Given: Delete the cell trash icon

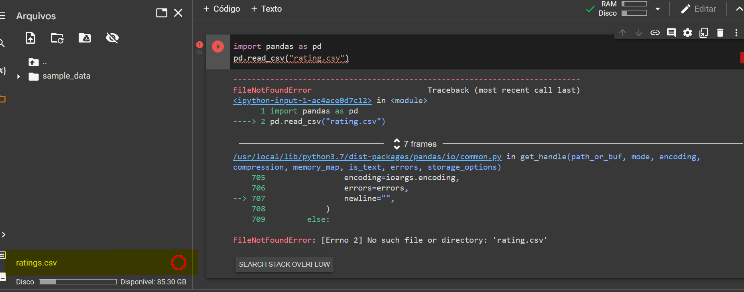Looking at the screenshot, I should [x=720, y=33].
